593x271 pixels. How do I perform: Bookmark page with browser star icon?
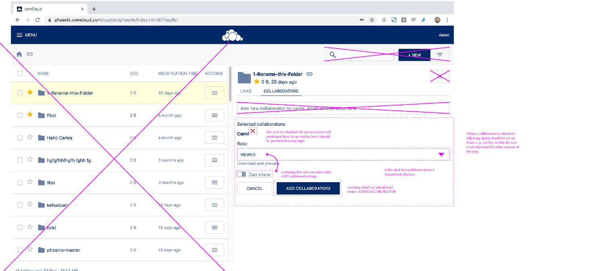pyautogui.click(x=372, y=20)
